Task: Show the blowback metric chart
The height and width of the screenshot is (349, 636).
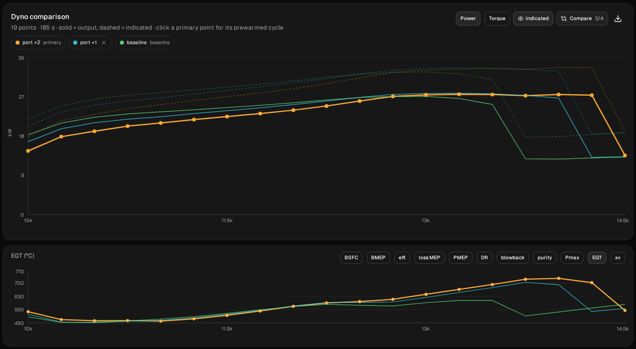Action: coord(513,258)
